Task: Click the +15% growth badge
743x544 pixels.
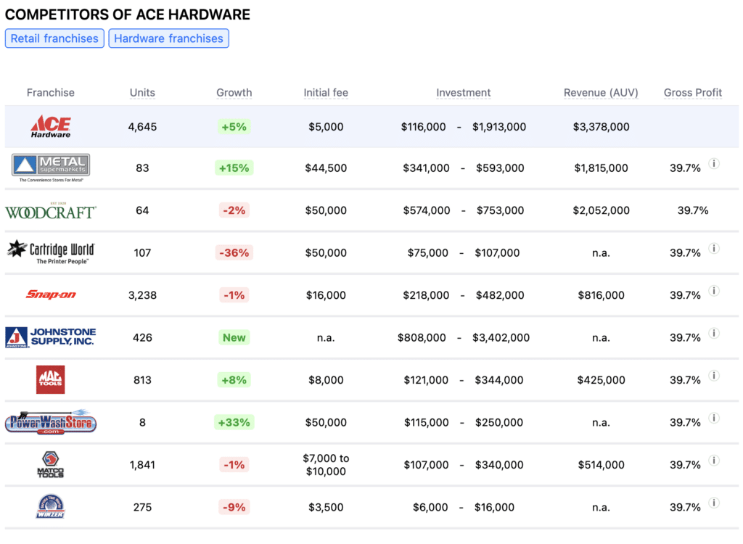Action: (x=234, y=168)
